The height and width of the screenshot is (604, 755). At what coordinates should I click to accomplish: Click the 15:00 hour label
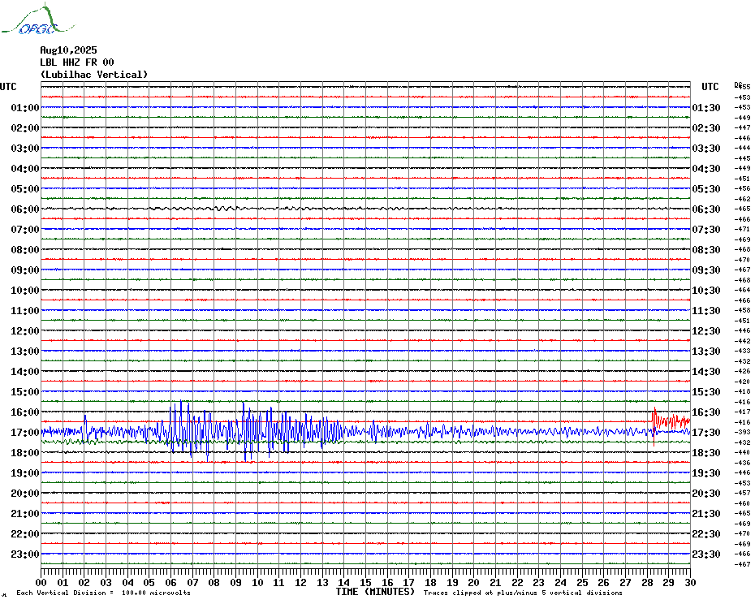click(25, 391)
